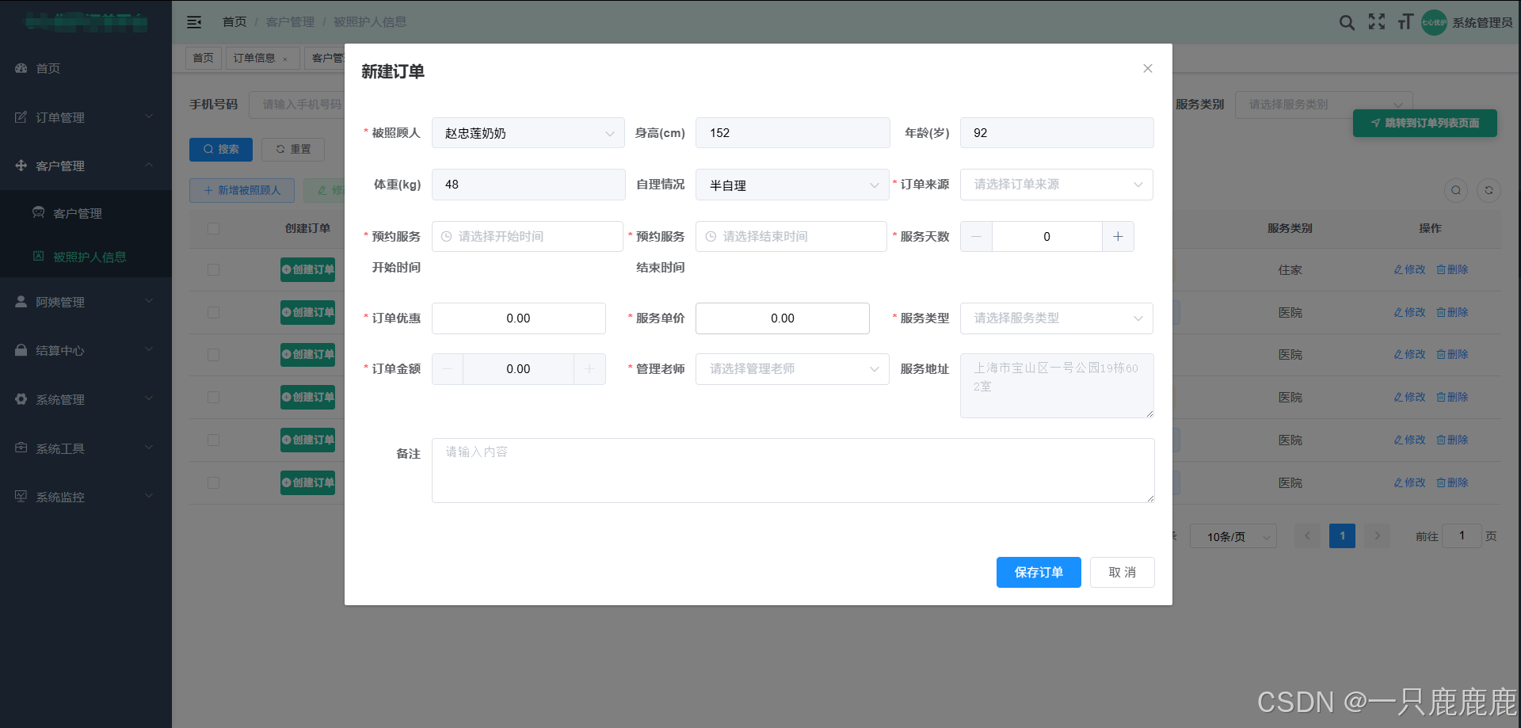The height and width of the screenshot is (728, 1521).
Task: Open 首页 in the sidebar
Action: click(x=86, y=68)
